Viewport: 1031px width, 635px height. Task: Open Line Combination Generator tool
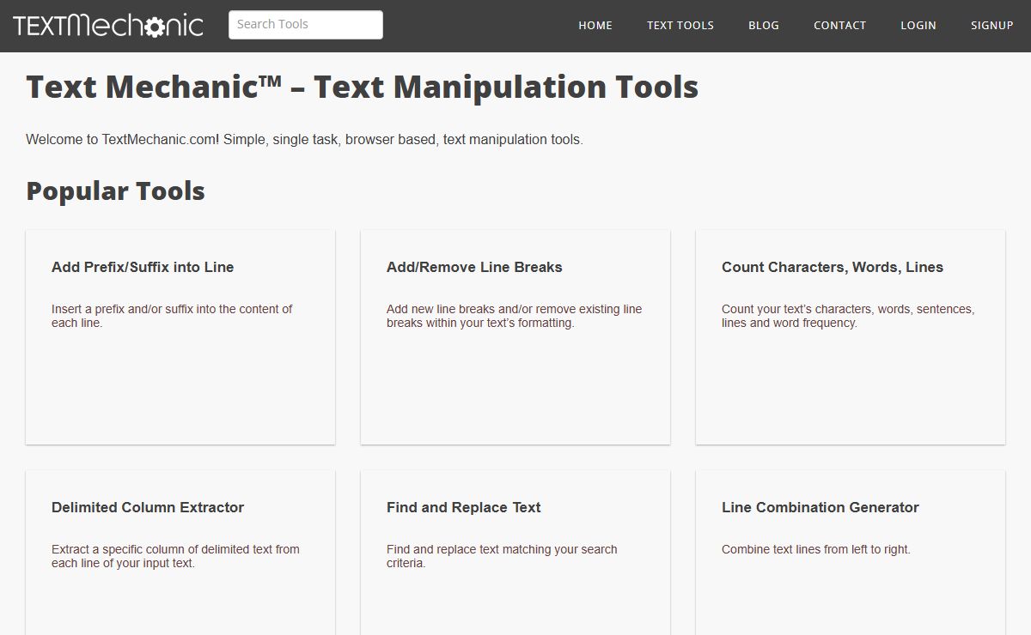coord(821,507)
